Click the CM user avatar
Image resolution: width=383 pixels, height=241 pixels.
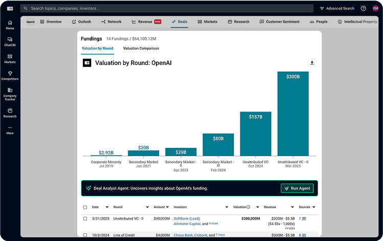pyautogui.click(x=375, y=8)
